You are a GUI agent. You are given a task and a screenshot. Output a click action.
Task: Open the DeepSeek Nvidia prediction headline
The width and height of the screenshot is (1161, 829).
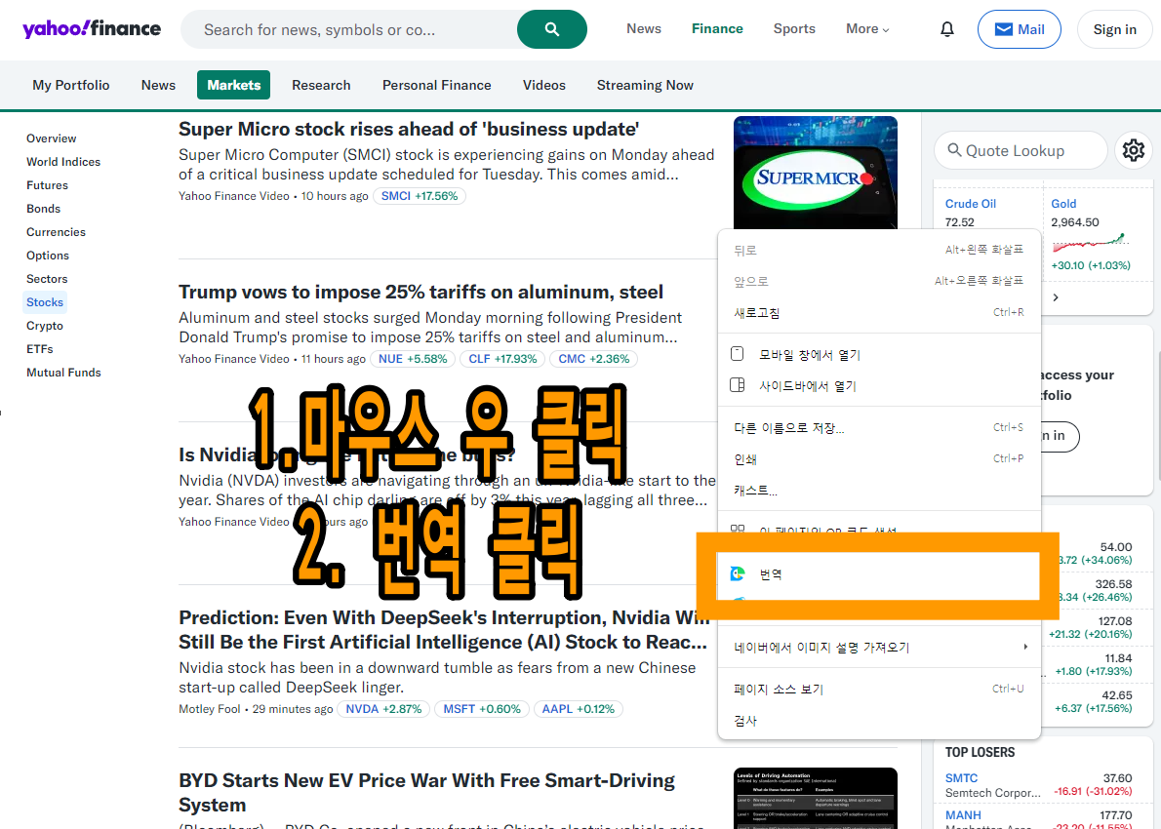(444, 630)
